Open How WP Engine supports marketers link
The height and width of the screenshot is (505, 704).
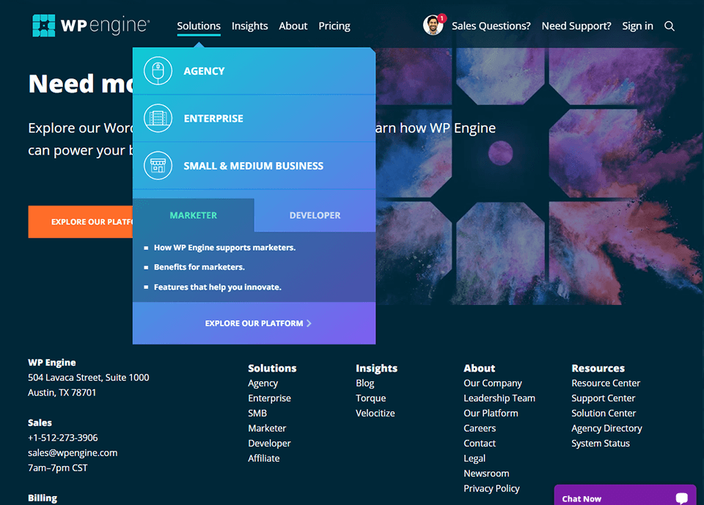[224, 247]
